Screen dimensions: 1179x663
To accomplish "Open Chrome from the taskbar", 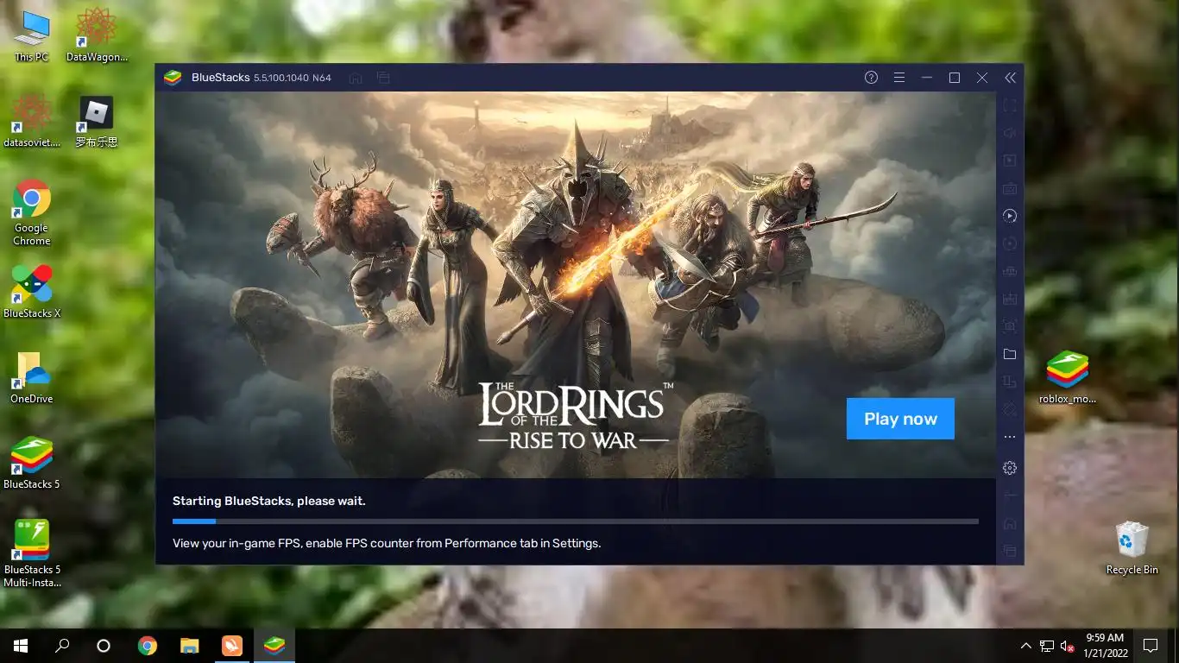I will pyautogui.click(x=148, y=645).
